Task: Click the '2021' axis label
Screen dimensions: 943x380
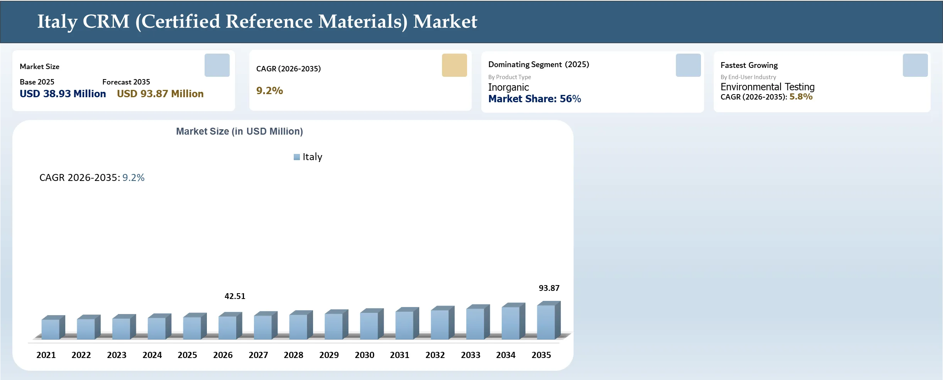Action: pos(46,355)
